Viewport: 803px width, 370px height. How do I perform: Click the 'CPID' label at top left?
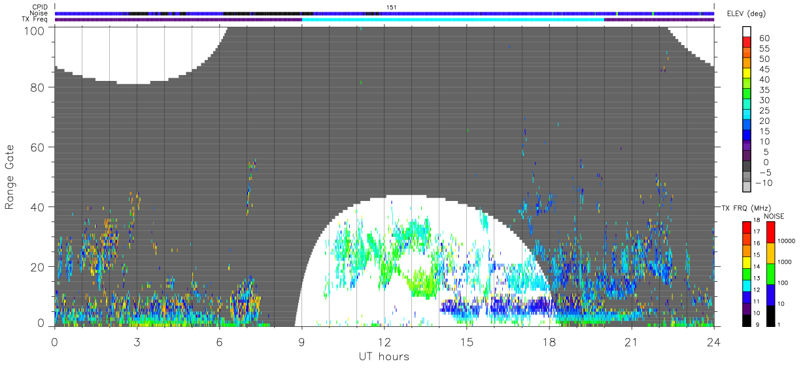click(x=41, y=7)
